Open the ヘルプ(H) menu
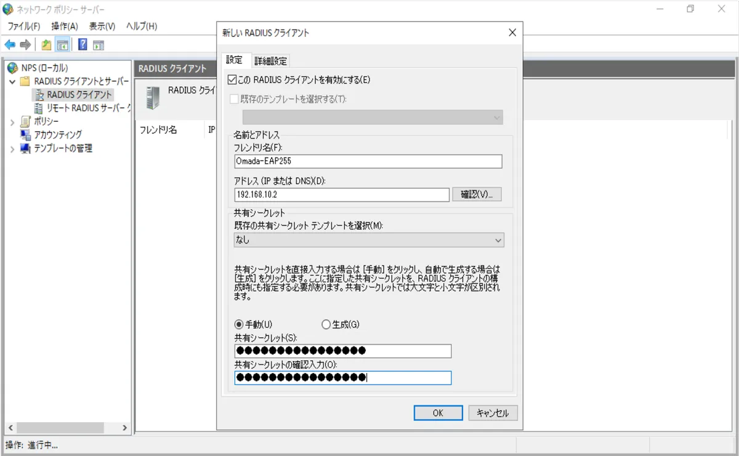 (142, 26)
